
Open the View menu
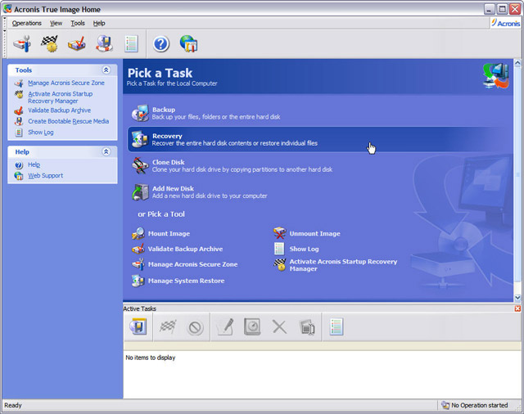point(56,23)
